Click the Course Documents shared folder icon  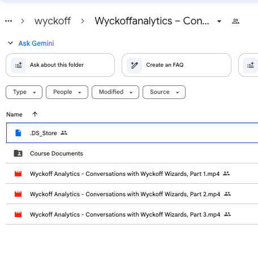point(18,153)
